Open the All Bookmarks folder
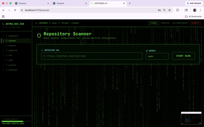This screenshot has width=204, height=127. 193,16
